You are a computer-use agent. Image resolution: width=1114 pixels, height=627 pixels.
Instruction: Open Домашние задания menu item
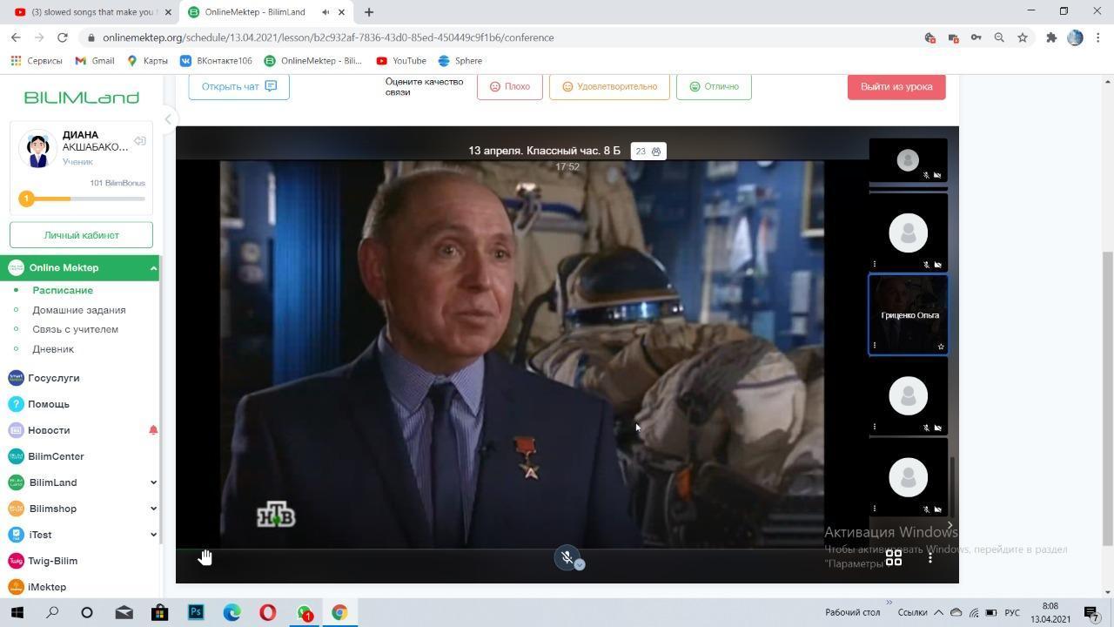[x=79, y=310]
